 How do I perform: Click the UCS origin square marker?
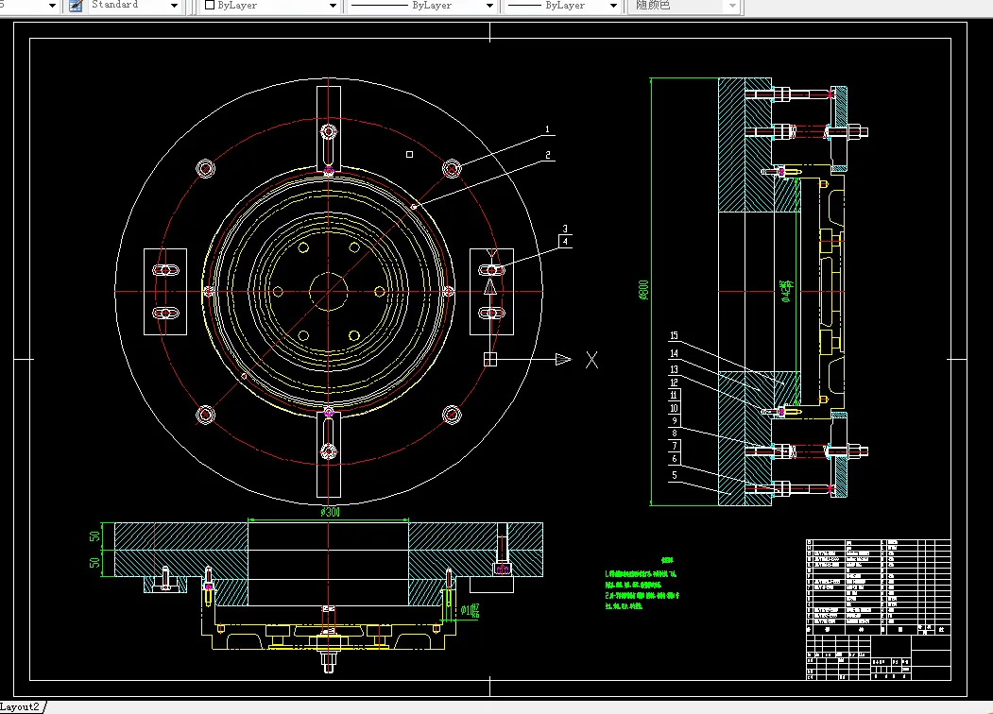coord(490,360)
